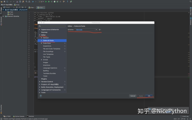Select Colors & Fonts settings item
Viewport: 192px width, 120px height.
(x=52, y=41)
